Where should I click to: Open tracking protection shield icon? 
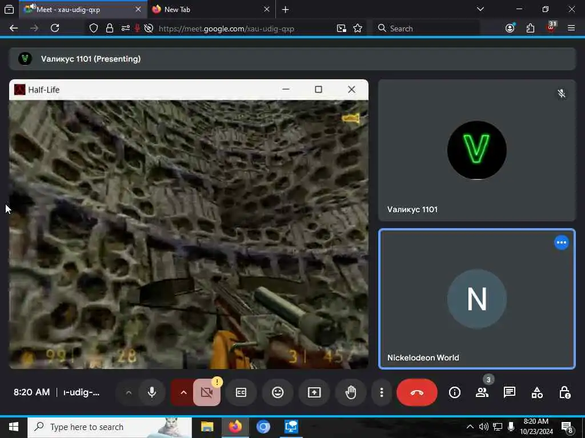94,29
